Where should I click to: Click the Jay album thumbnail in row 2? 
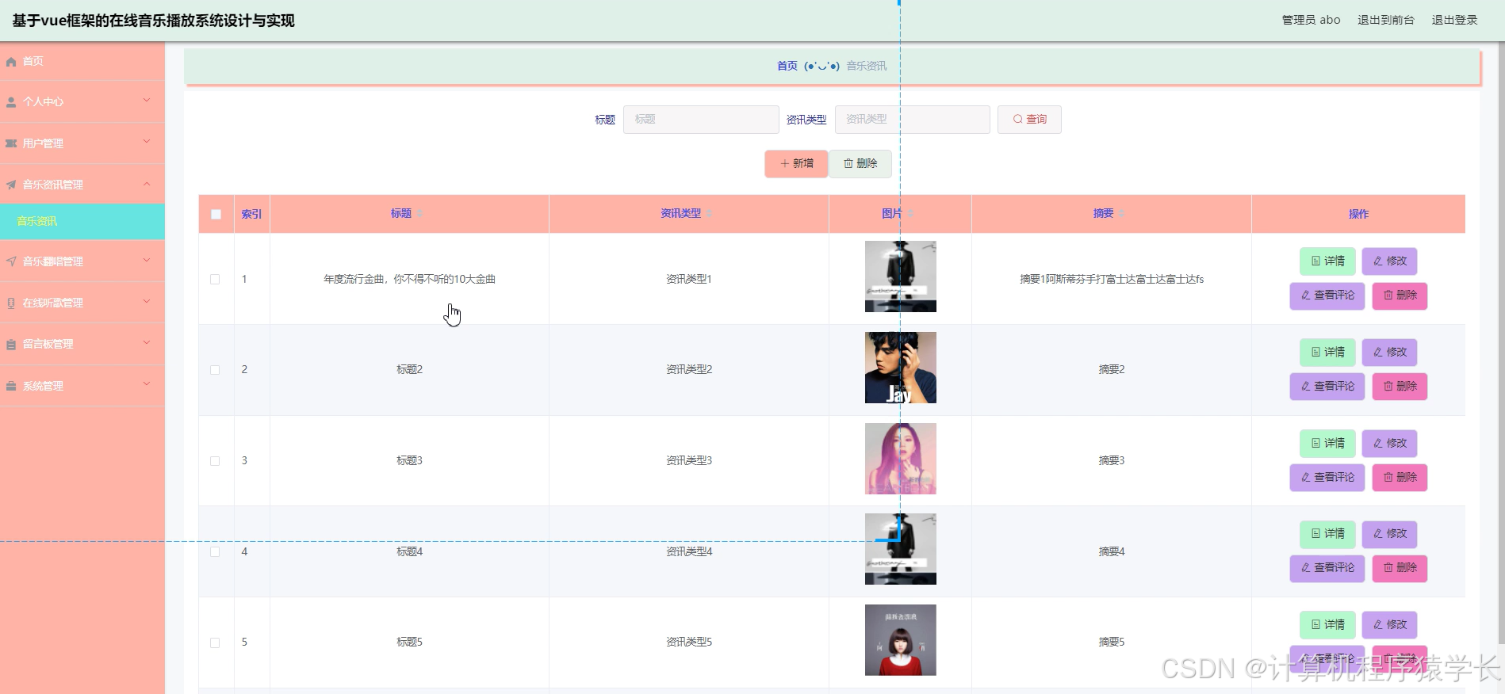(x=901, y=368)
